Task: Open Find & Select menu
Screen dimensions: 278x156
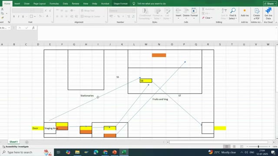Action: click(x=233, y=14)
